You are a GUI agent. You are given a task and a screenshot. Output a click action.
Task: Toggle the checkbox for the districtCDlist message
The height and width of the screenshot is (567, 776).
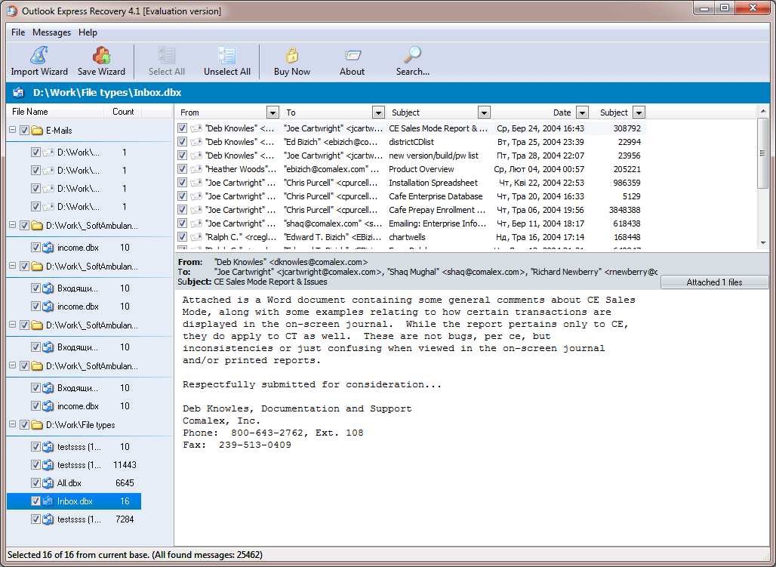pos(183,142)
